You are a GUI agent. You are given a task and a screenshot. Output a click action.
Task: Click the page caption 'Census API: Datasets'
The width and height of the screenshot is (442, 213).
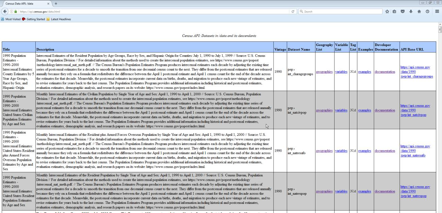[219, 36]
